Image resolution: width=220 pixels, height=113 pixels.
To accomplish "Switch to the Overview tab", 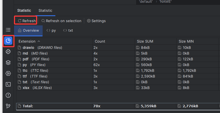I will (x=28, y=31).
